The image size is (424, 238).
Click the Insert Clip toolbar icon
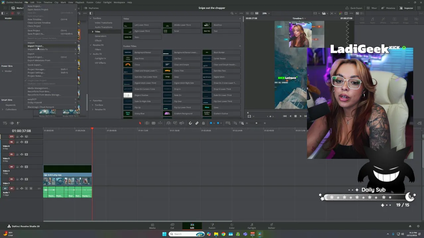click(x=168, y=123)
